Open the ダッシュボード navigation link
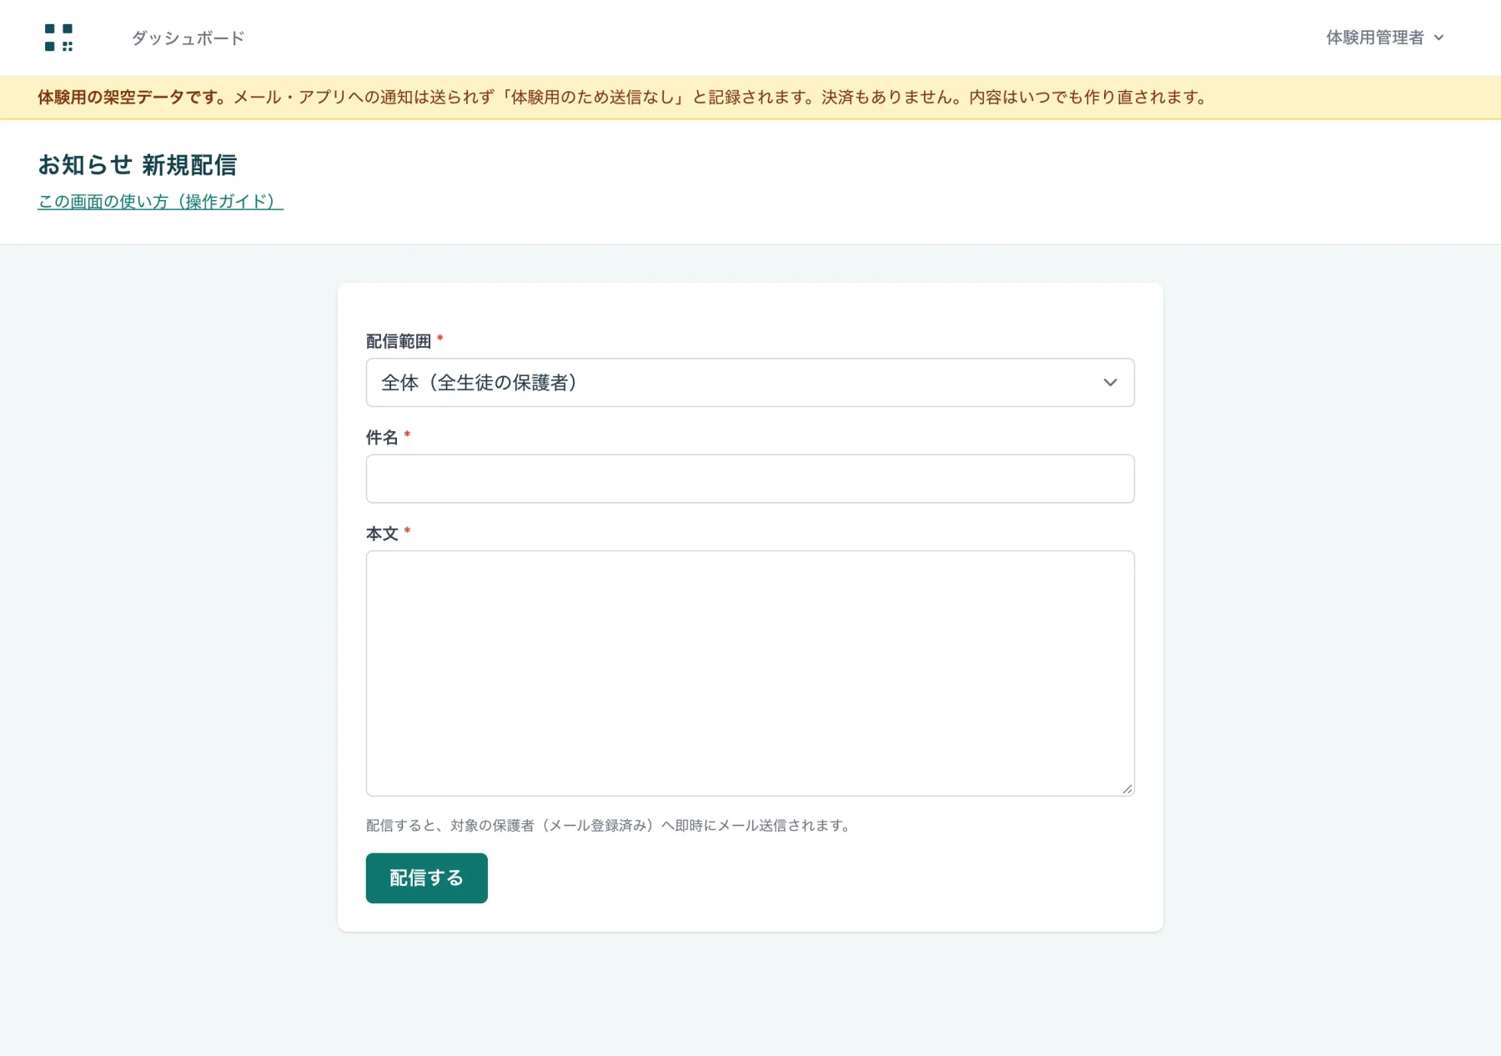The height and width of the screenshot is (1056, 1501). click(x=188, y=38)
